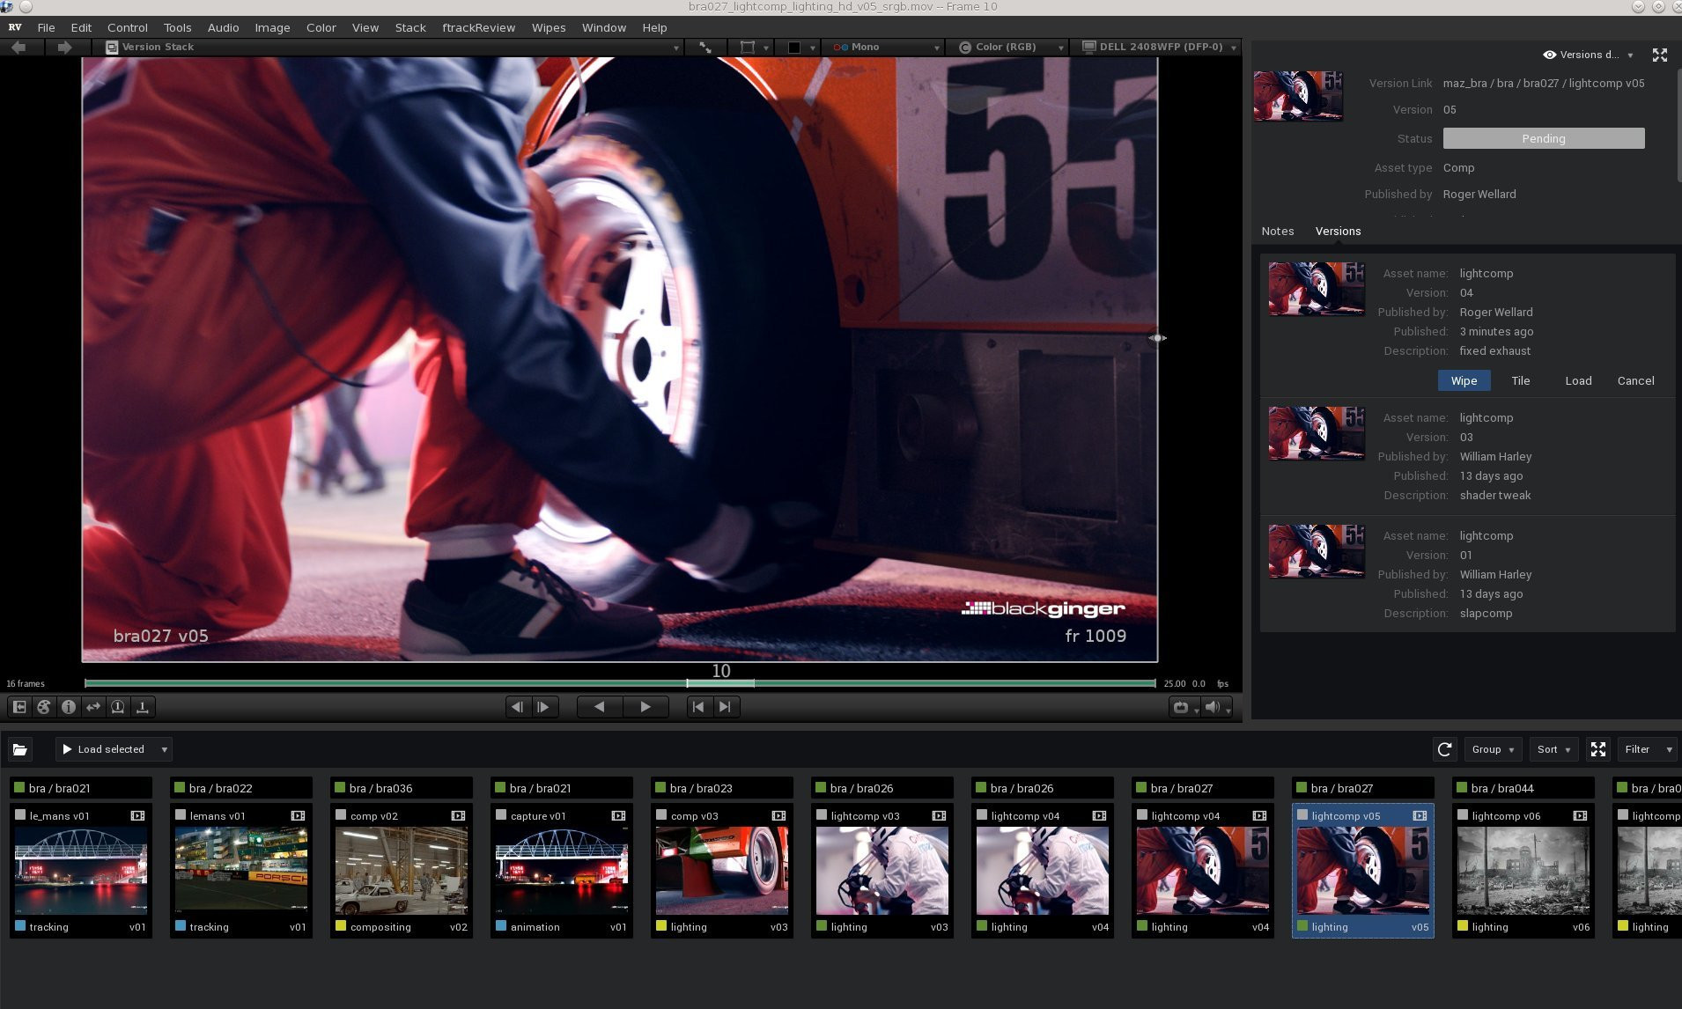The width and height of the screenshot is (1682, 1009).
Task: Tick the checkbox on comp v03 card
Action: click(661, 815)
